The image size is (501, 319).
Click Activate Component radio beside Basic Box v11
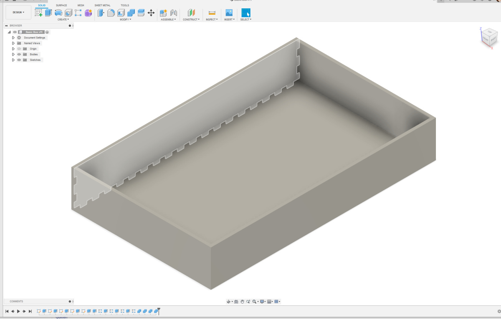(47, 32)
